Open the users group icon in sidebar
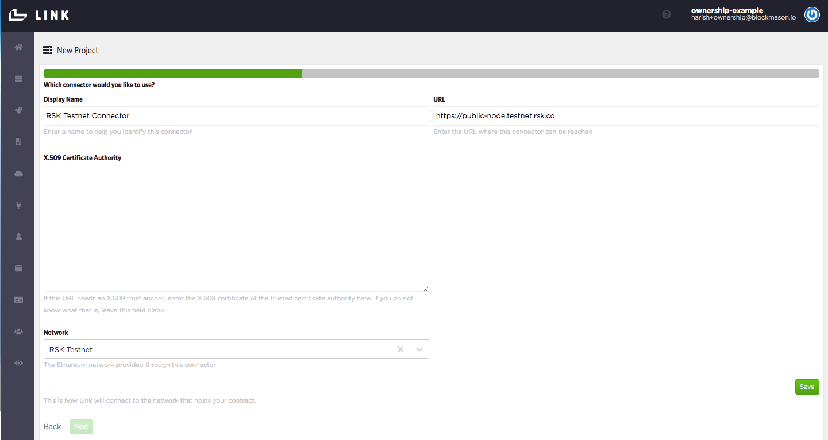This screenshot has width=828, height=440. click(18, 331)
